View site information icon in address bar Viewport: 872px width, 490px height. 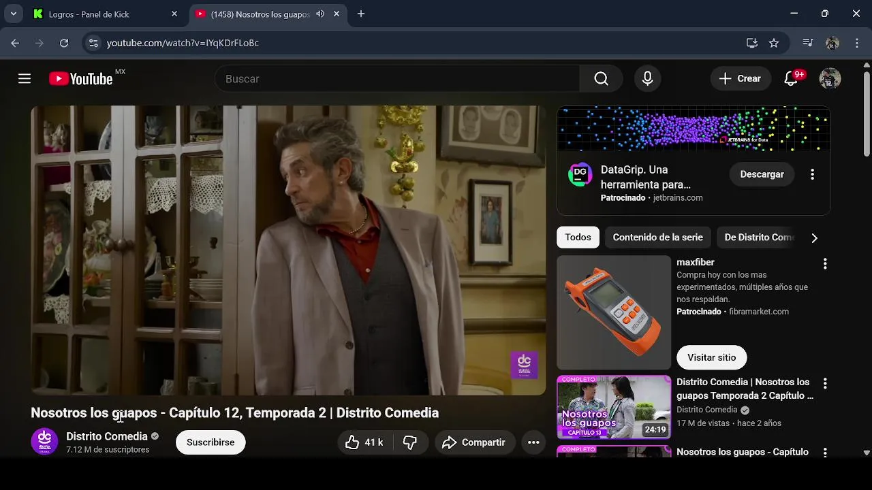94,43
